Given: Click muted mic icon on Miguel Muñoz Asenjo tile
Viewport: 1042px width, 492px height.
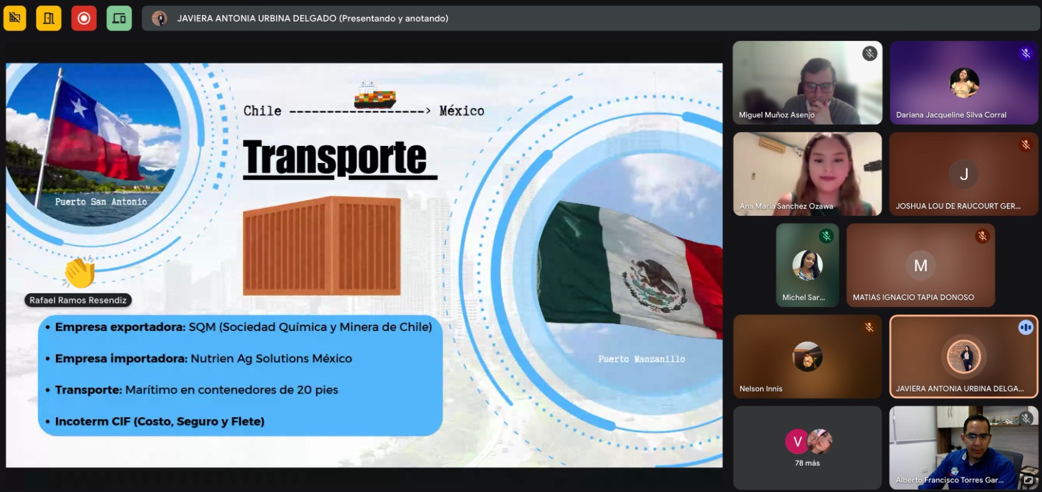Looking at the screenshot, I should [x=869, y=53].
